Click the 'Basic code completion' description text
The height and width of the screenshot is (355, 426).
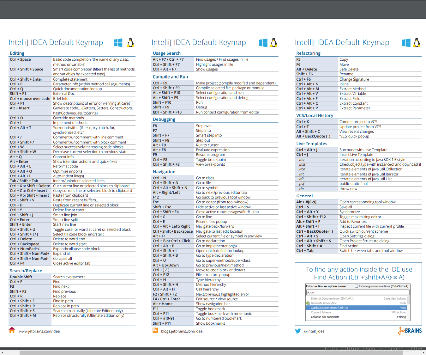pyautogui.click(x=91, y=62)
